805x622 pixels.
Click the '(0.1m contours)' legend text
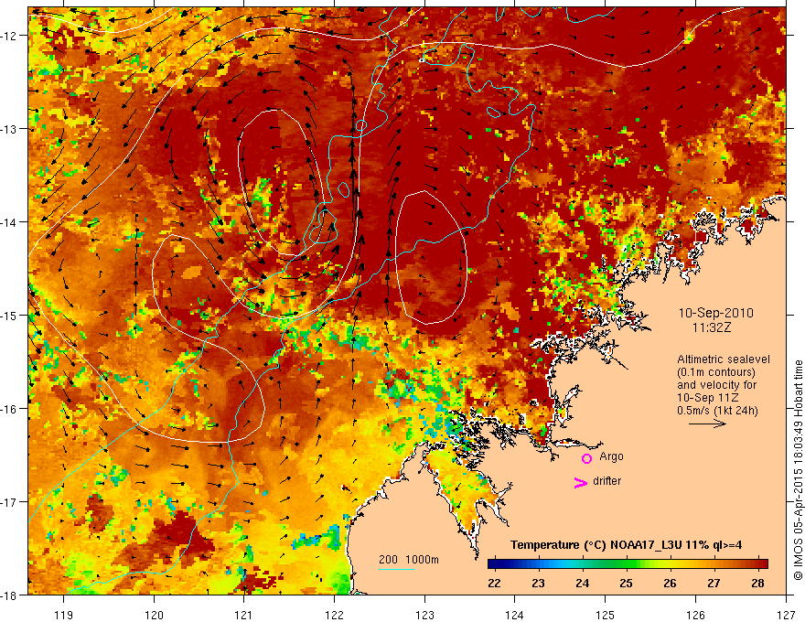(x=716, y=372)
